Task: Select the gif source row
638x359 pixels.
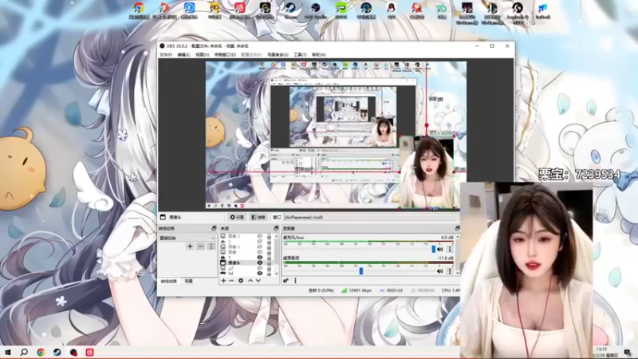Action: coord(246,268)
